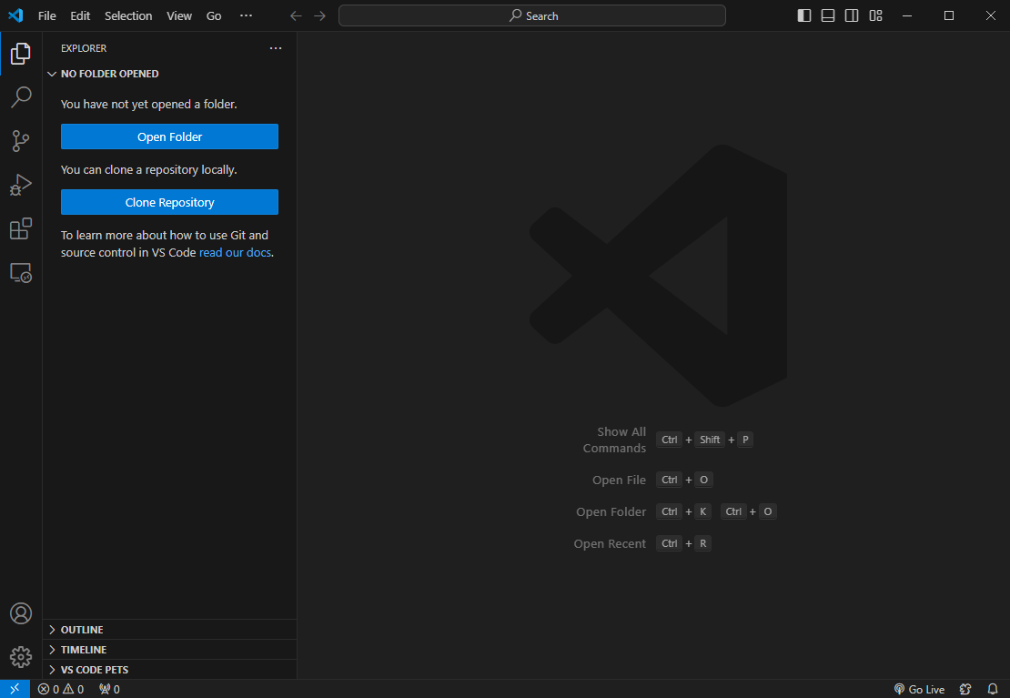This screenshot has height=698, width=1010.
Task: Open the remote window indicator in status bar
Action: tap(15, 689)
